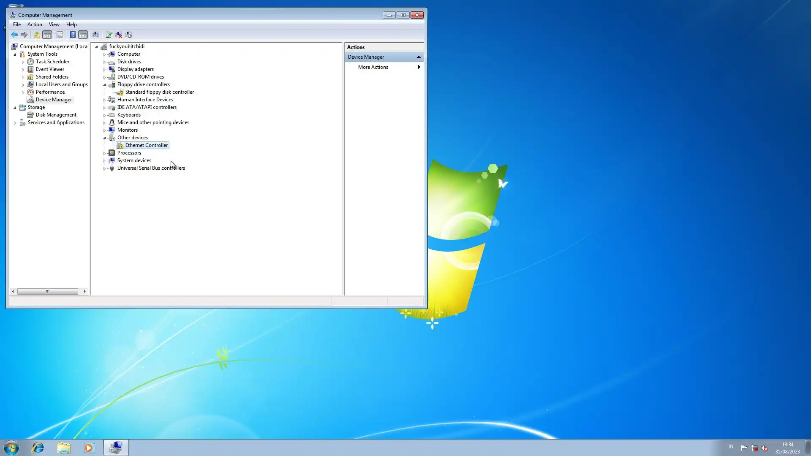Expand Services and Applications in left tree
This screenshot has height=456, width=811.
pos(15,123)
